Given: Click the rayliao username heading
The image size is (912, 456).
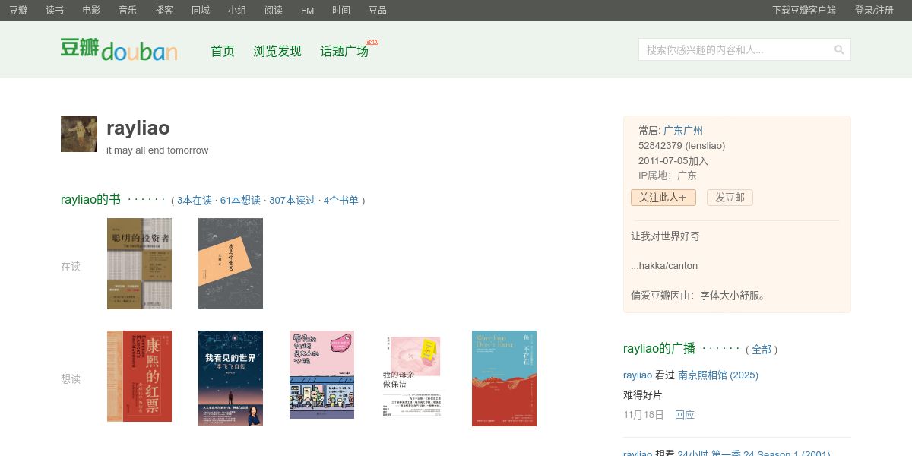Looking at the screenshot, I should (x=138, y=128).
